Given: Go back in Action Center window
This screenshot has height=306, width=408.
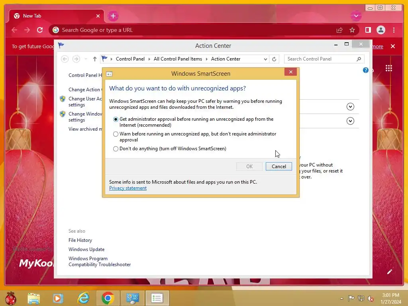Looking at the screenshot, I should pyautogui.click(x=65, y=59).
